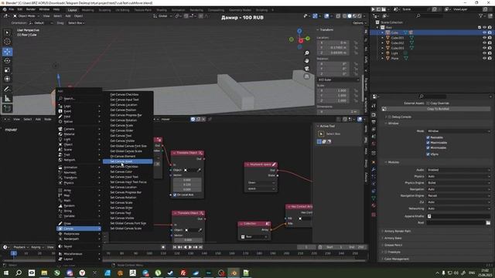Screen dimensions: 495x278
Task: Select Set Canvas Asset menu entry
Action: click(x=128, y=161)
